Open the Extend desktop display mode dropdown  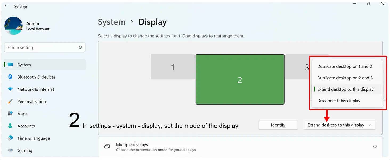click(340, 125)
